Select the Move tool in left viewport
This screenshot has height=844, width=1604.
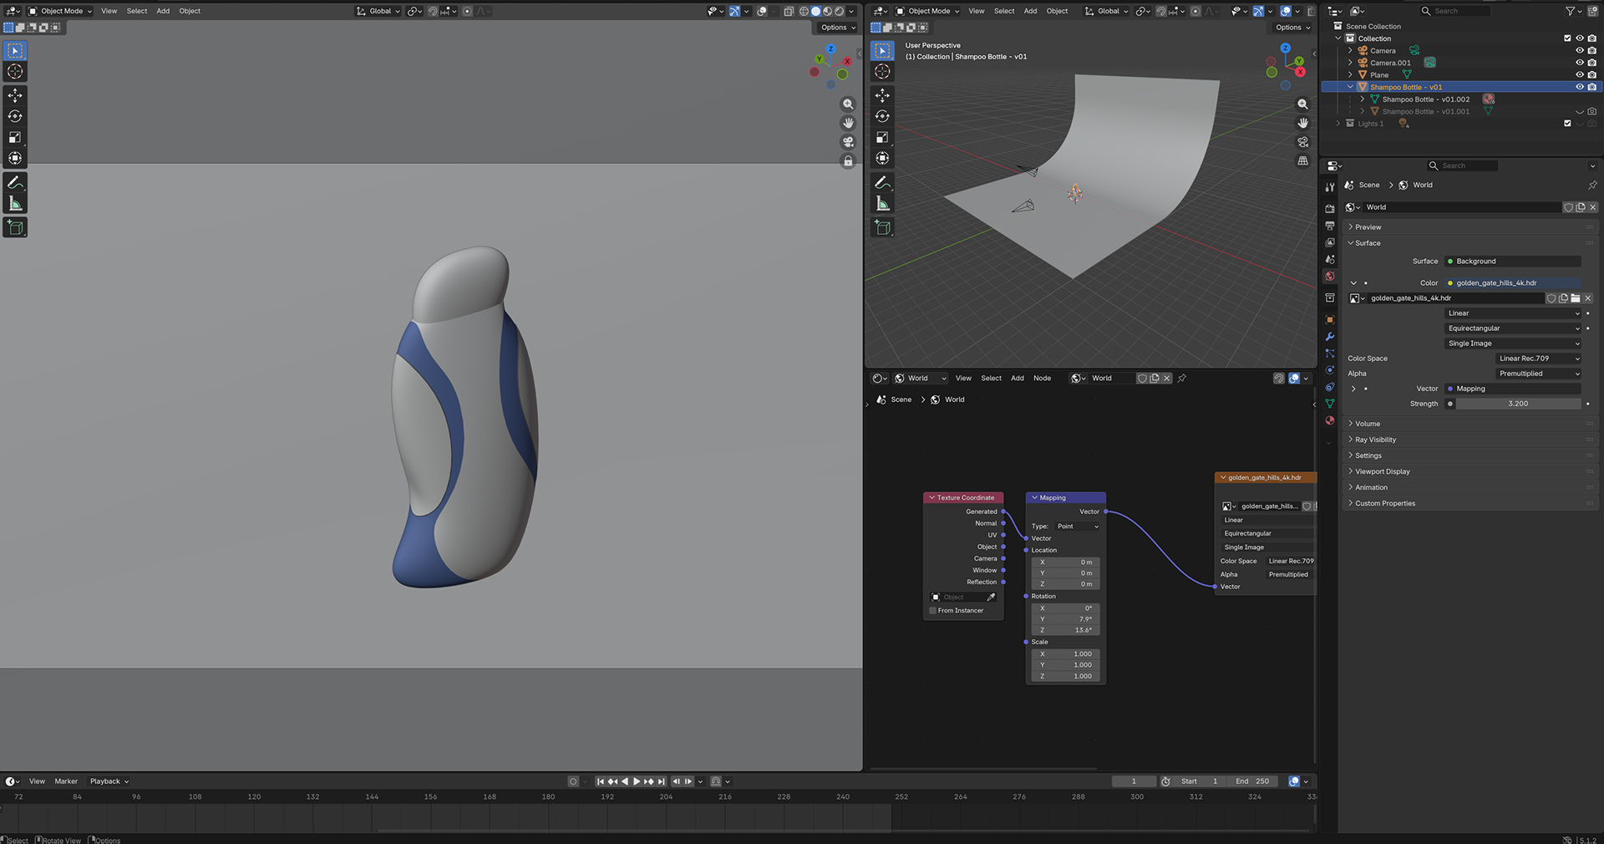pos(15,95)
